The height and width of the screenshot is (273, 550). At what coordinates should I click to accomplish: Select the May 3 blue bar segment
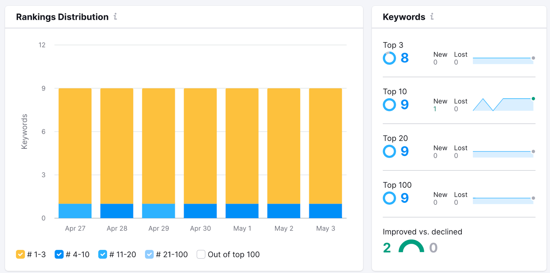[326, 211]
